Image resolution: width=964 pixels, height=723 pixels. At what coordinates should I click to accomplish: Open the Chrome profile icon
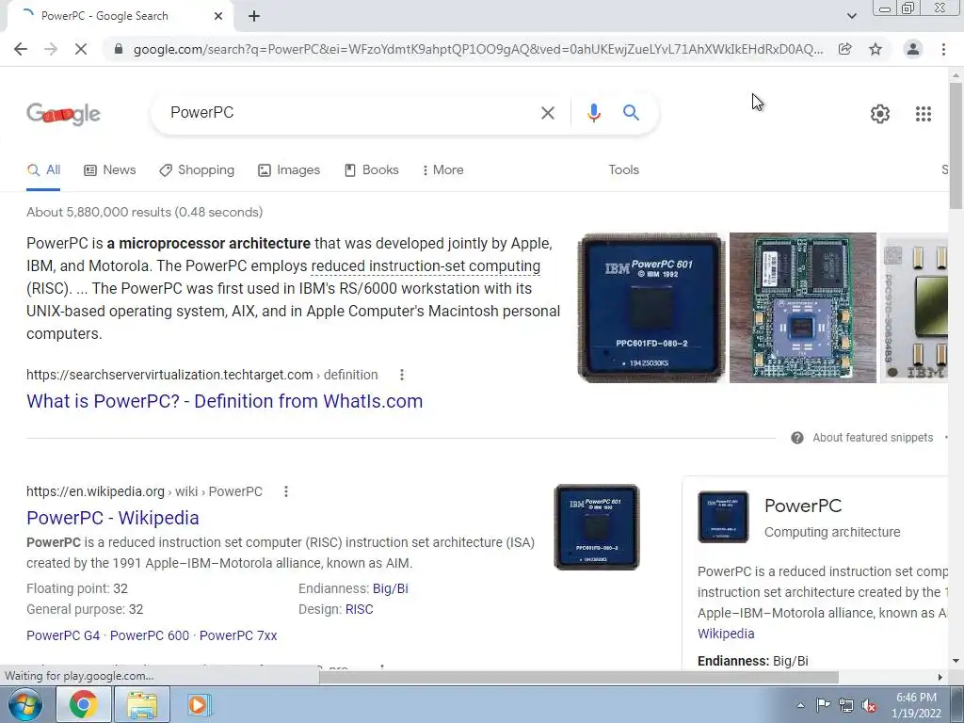pyautogui.click(x=913, y=49)
